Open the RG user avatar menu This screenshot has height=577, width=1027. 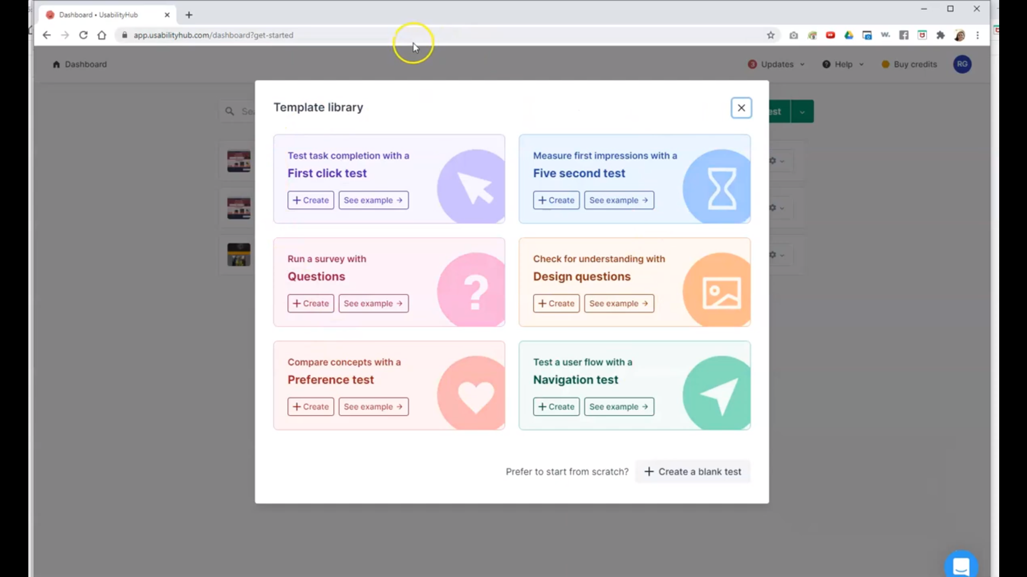click(x=962, y=64)
